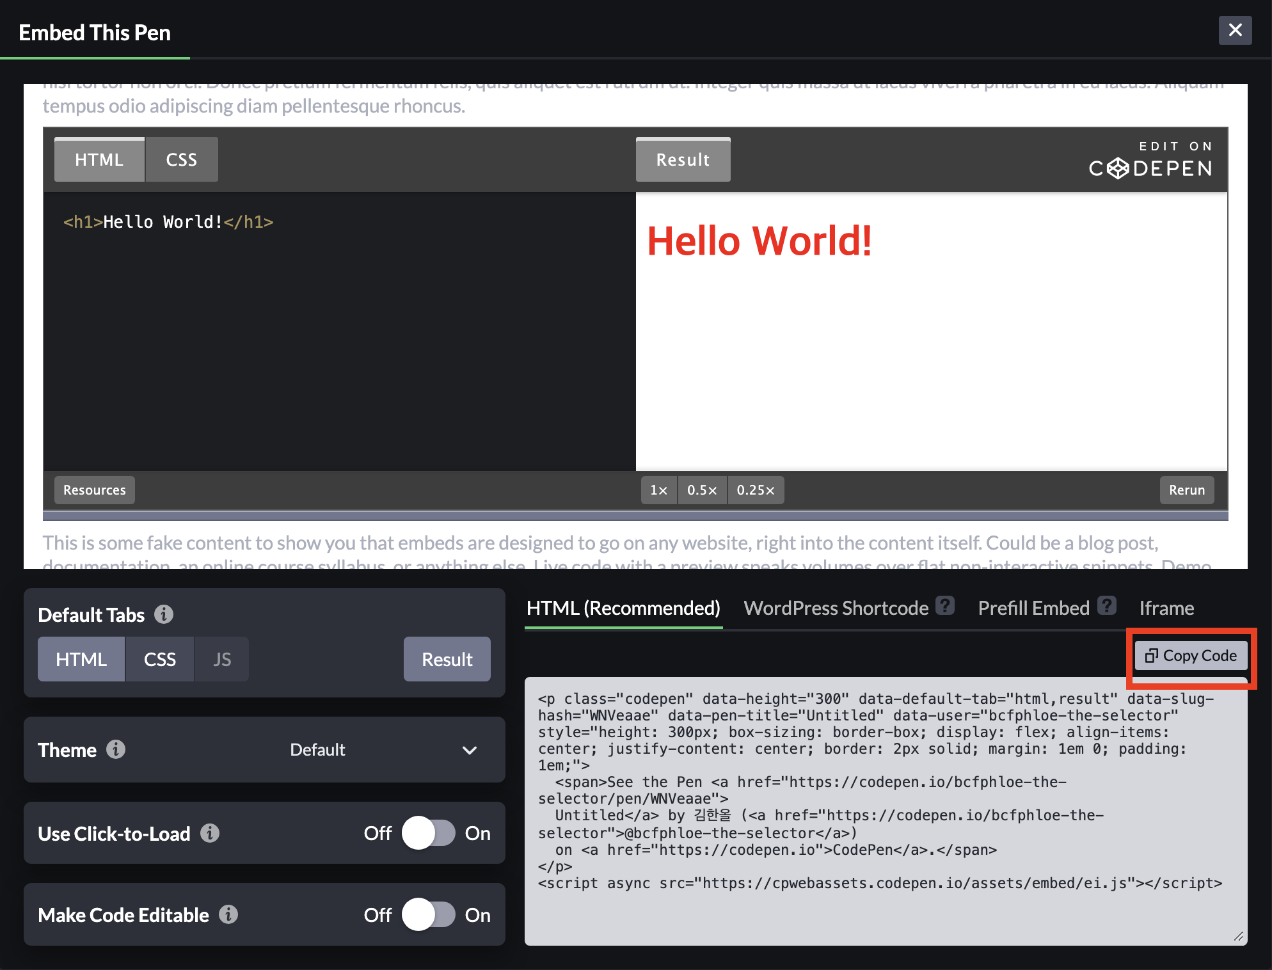
Task: Click the Hello World! heading in the result pane
Action: 759,241
